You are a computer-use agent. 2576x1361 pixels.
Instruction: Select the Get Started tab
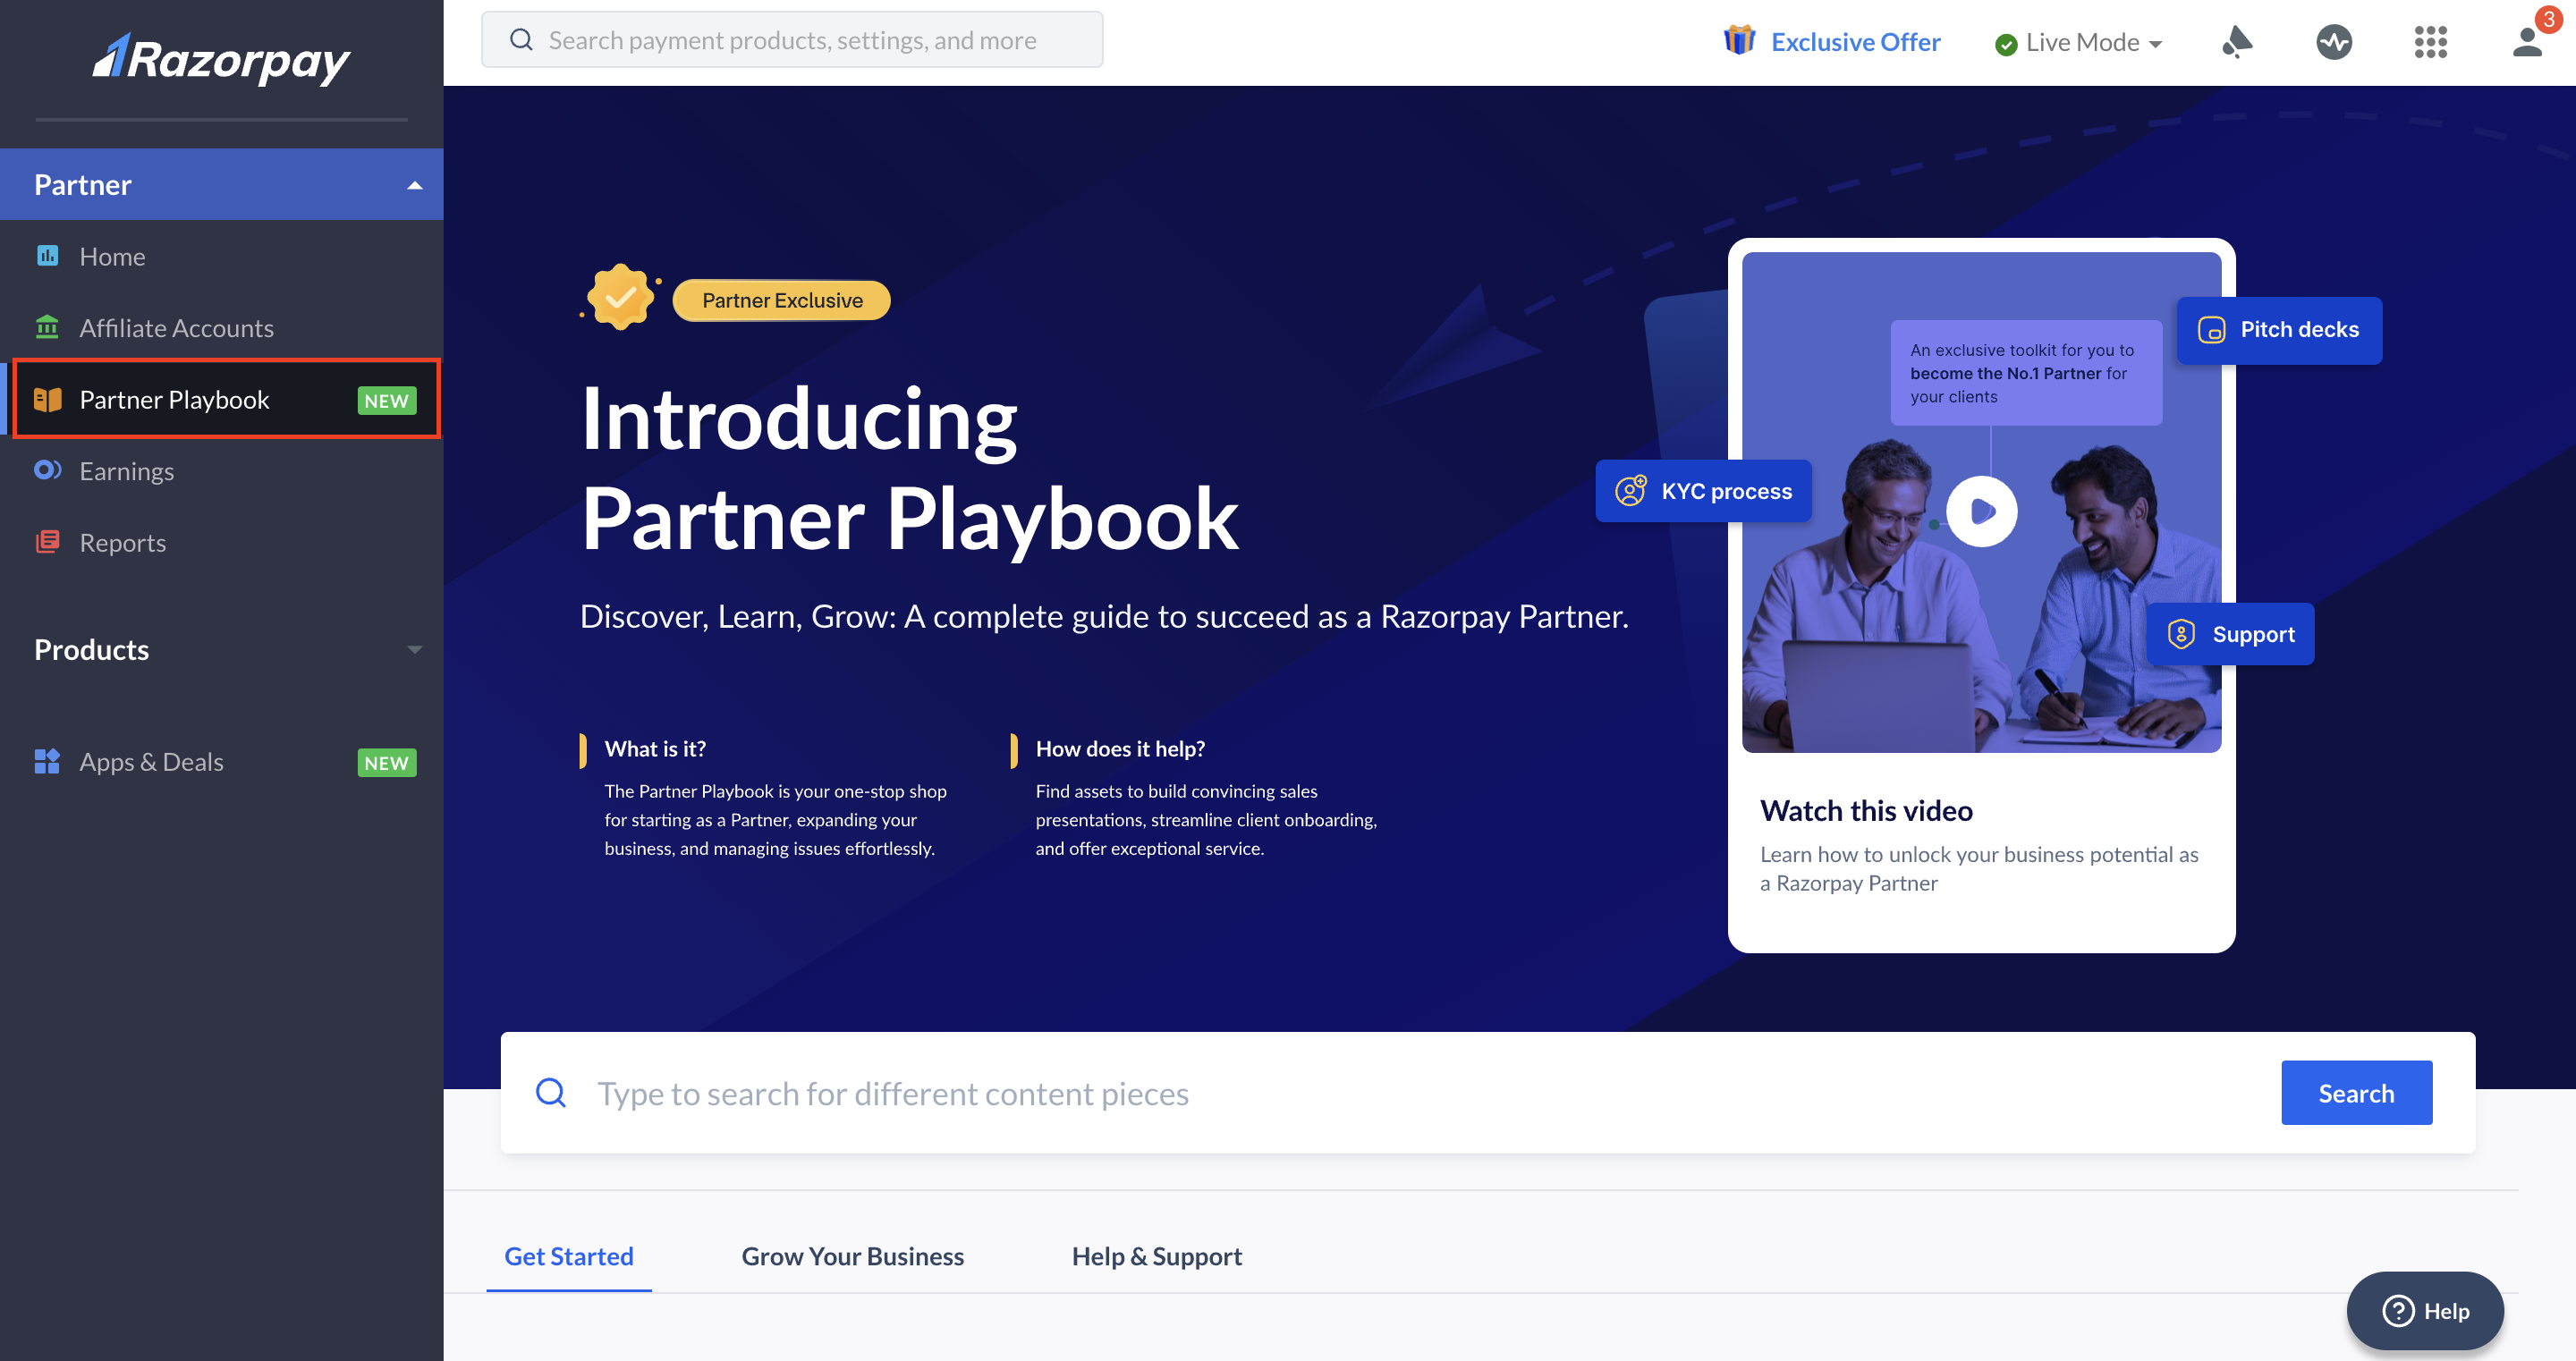pos(569,1257)
